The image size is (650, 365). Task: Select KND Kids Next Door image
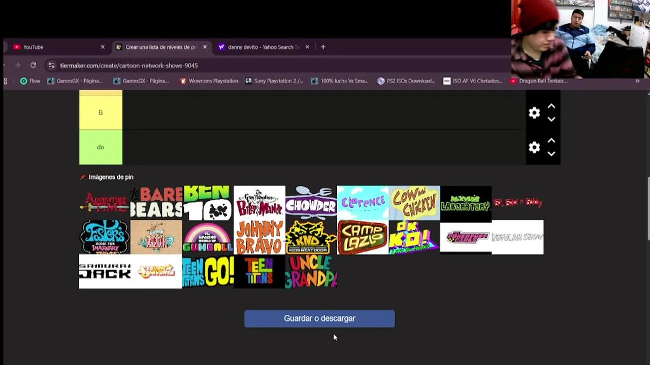point(311,237)
